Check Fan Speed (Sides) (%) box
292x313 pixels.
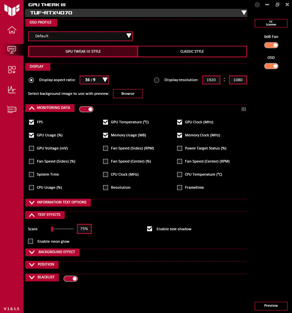coord(31,161)
